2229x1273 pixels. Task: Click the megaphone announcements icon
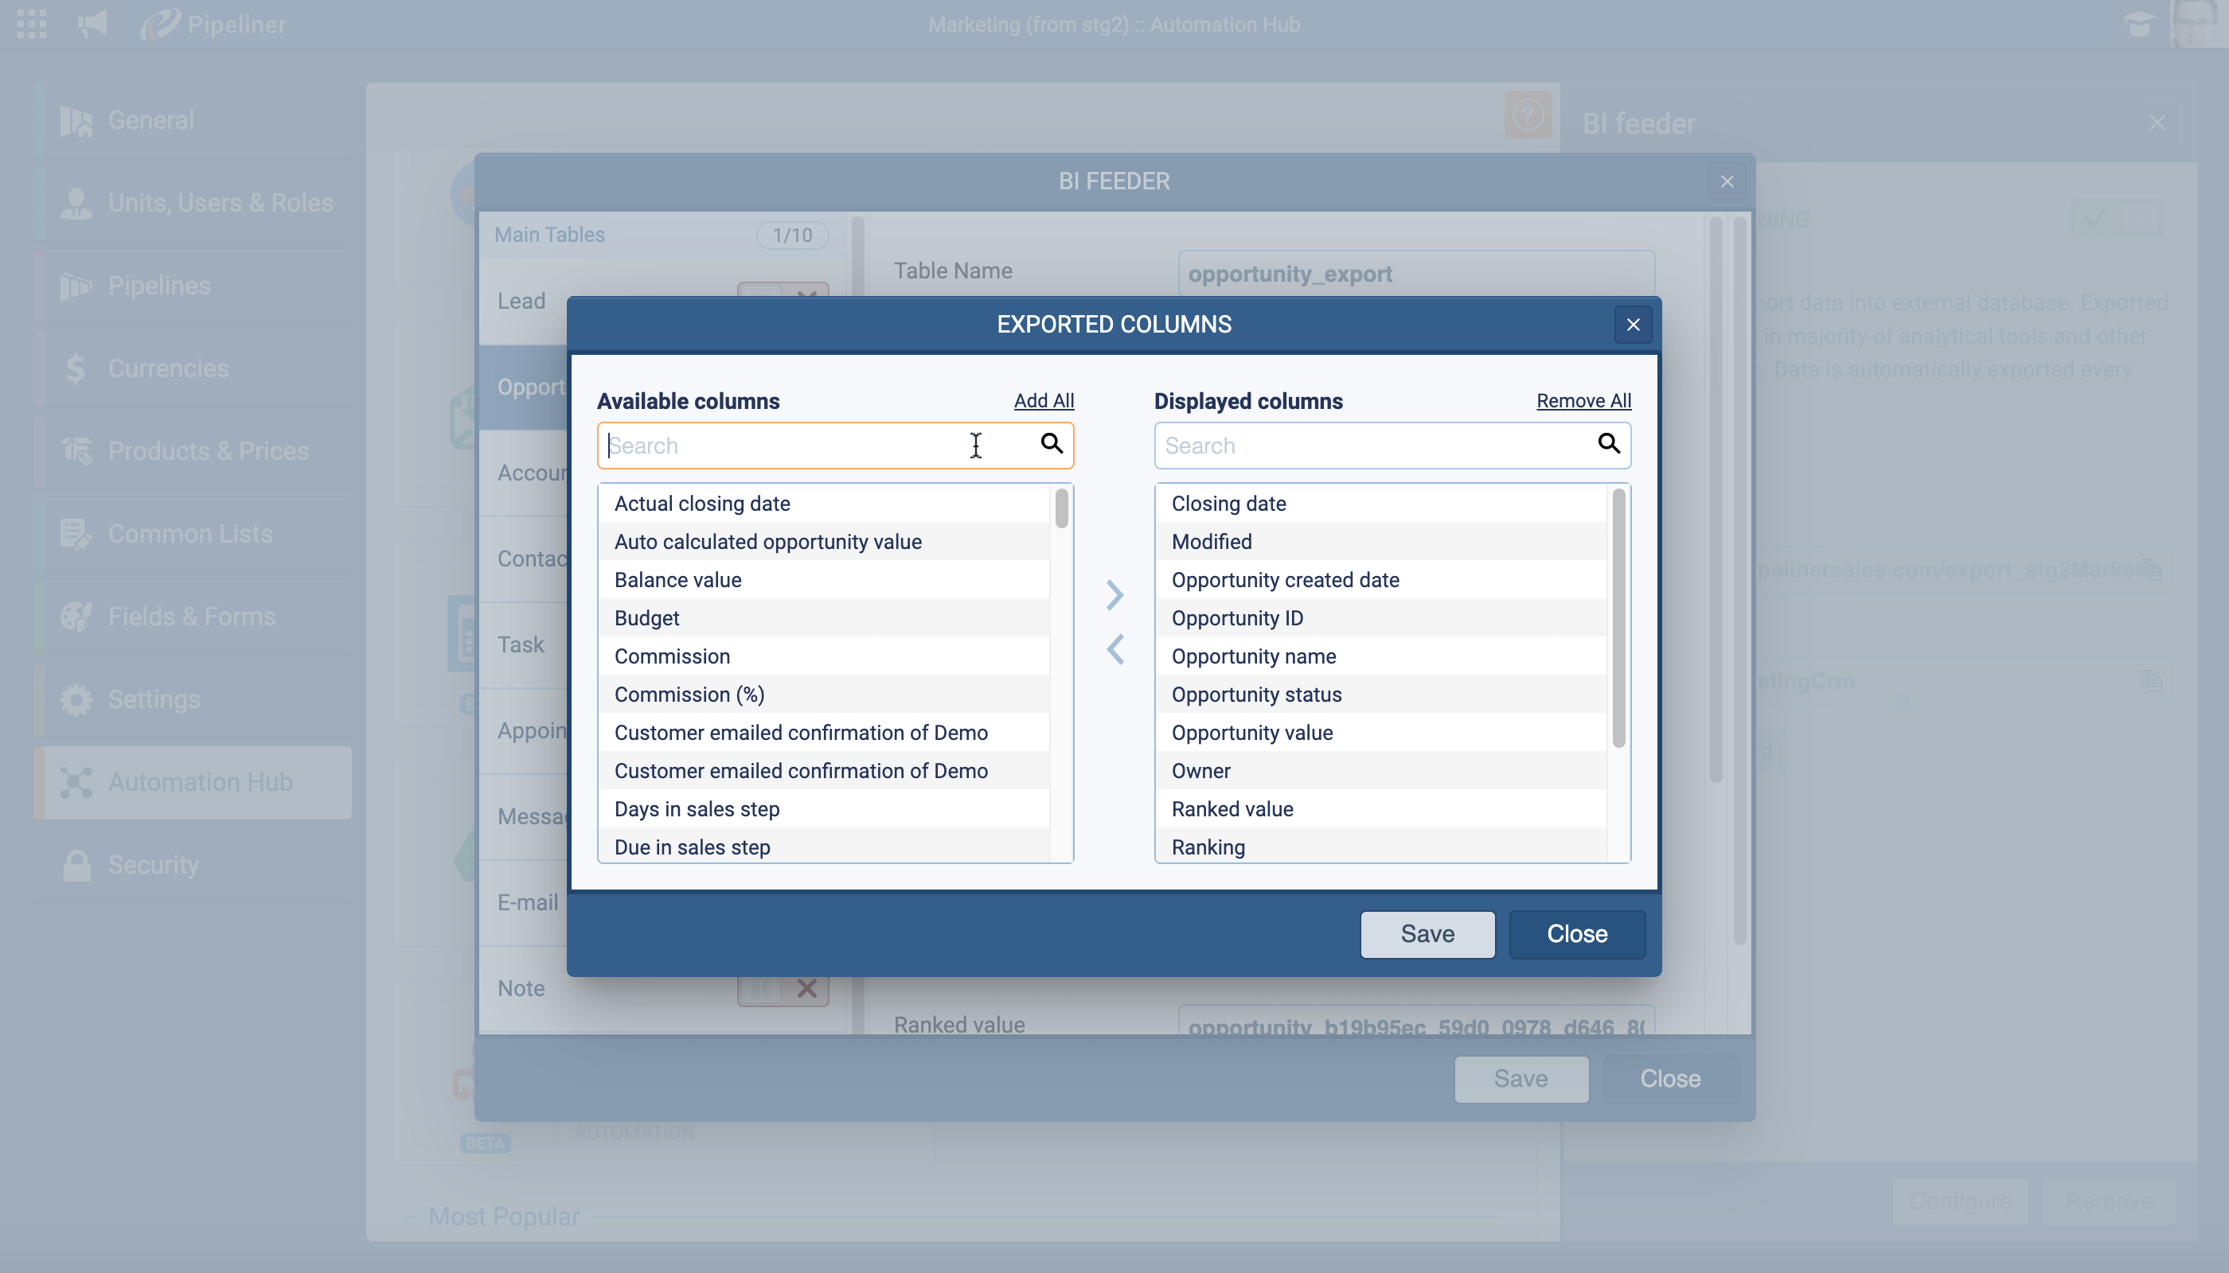92,24
